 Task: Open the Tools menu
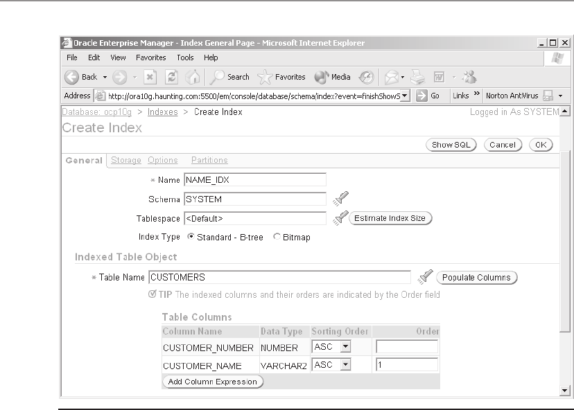[x=185, y=57]
